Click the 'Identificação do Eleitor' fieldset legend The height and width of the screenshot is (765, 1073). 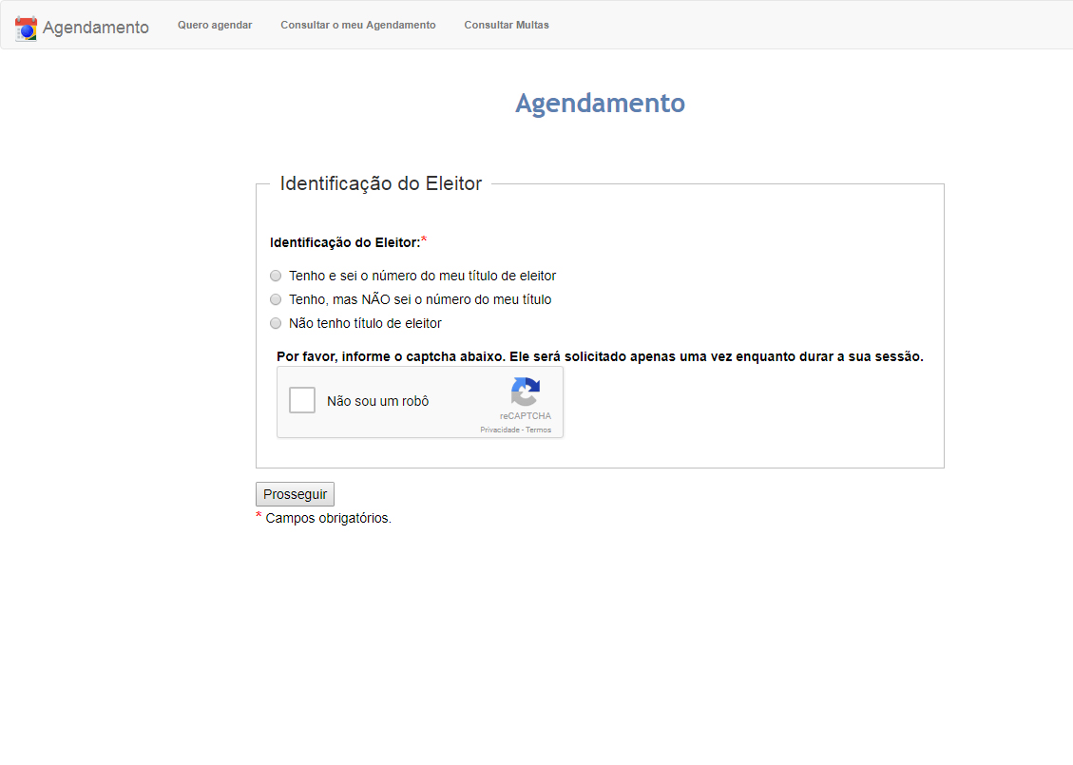(x=380, y=183)
